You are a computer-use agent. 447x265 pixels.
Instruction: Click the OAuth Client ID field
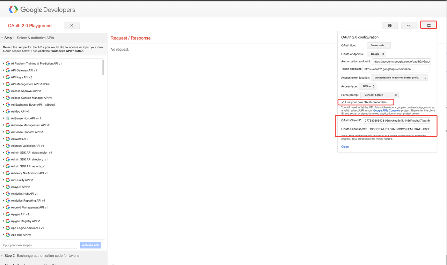tap(397, 120)
